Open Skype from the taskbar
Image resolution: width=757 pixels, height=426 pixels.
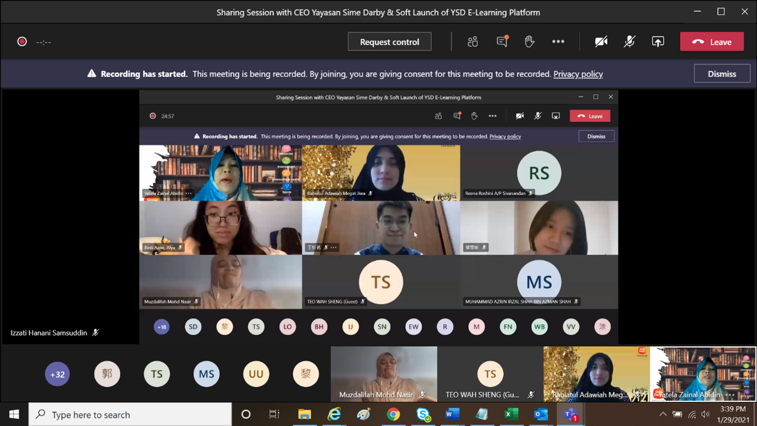tap(423, 414)
